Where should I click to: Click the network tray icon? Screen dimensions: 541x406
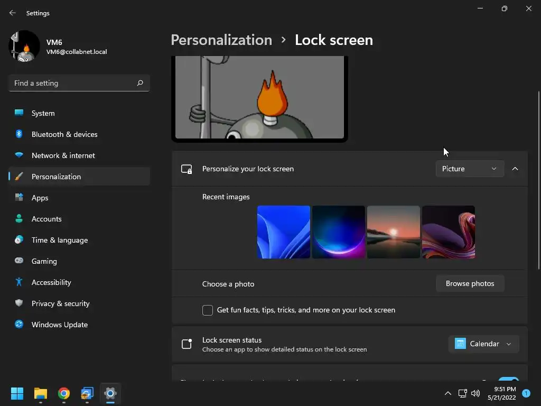(462, 393)
